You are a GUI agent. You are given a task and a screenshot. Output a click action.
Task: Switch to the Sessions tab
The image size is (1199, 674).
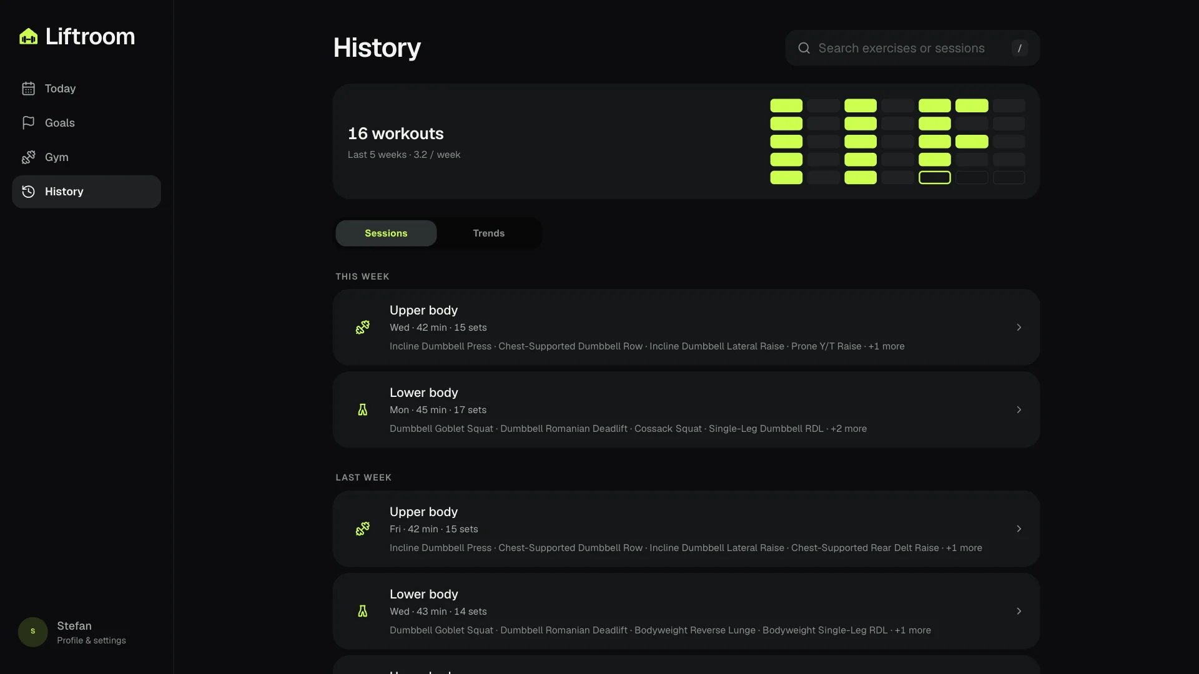click(x=386, y=233)
